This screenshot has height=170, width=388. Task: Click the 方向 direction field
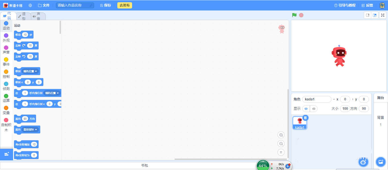(364, 109)
